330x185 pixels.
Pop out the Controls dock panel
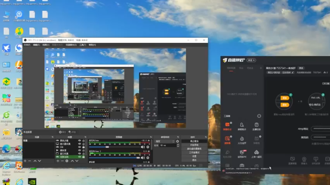click(206, 137)
